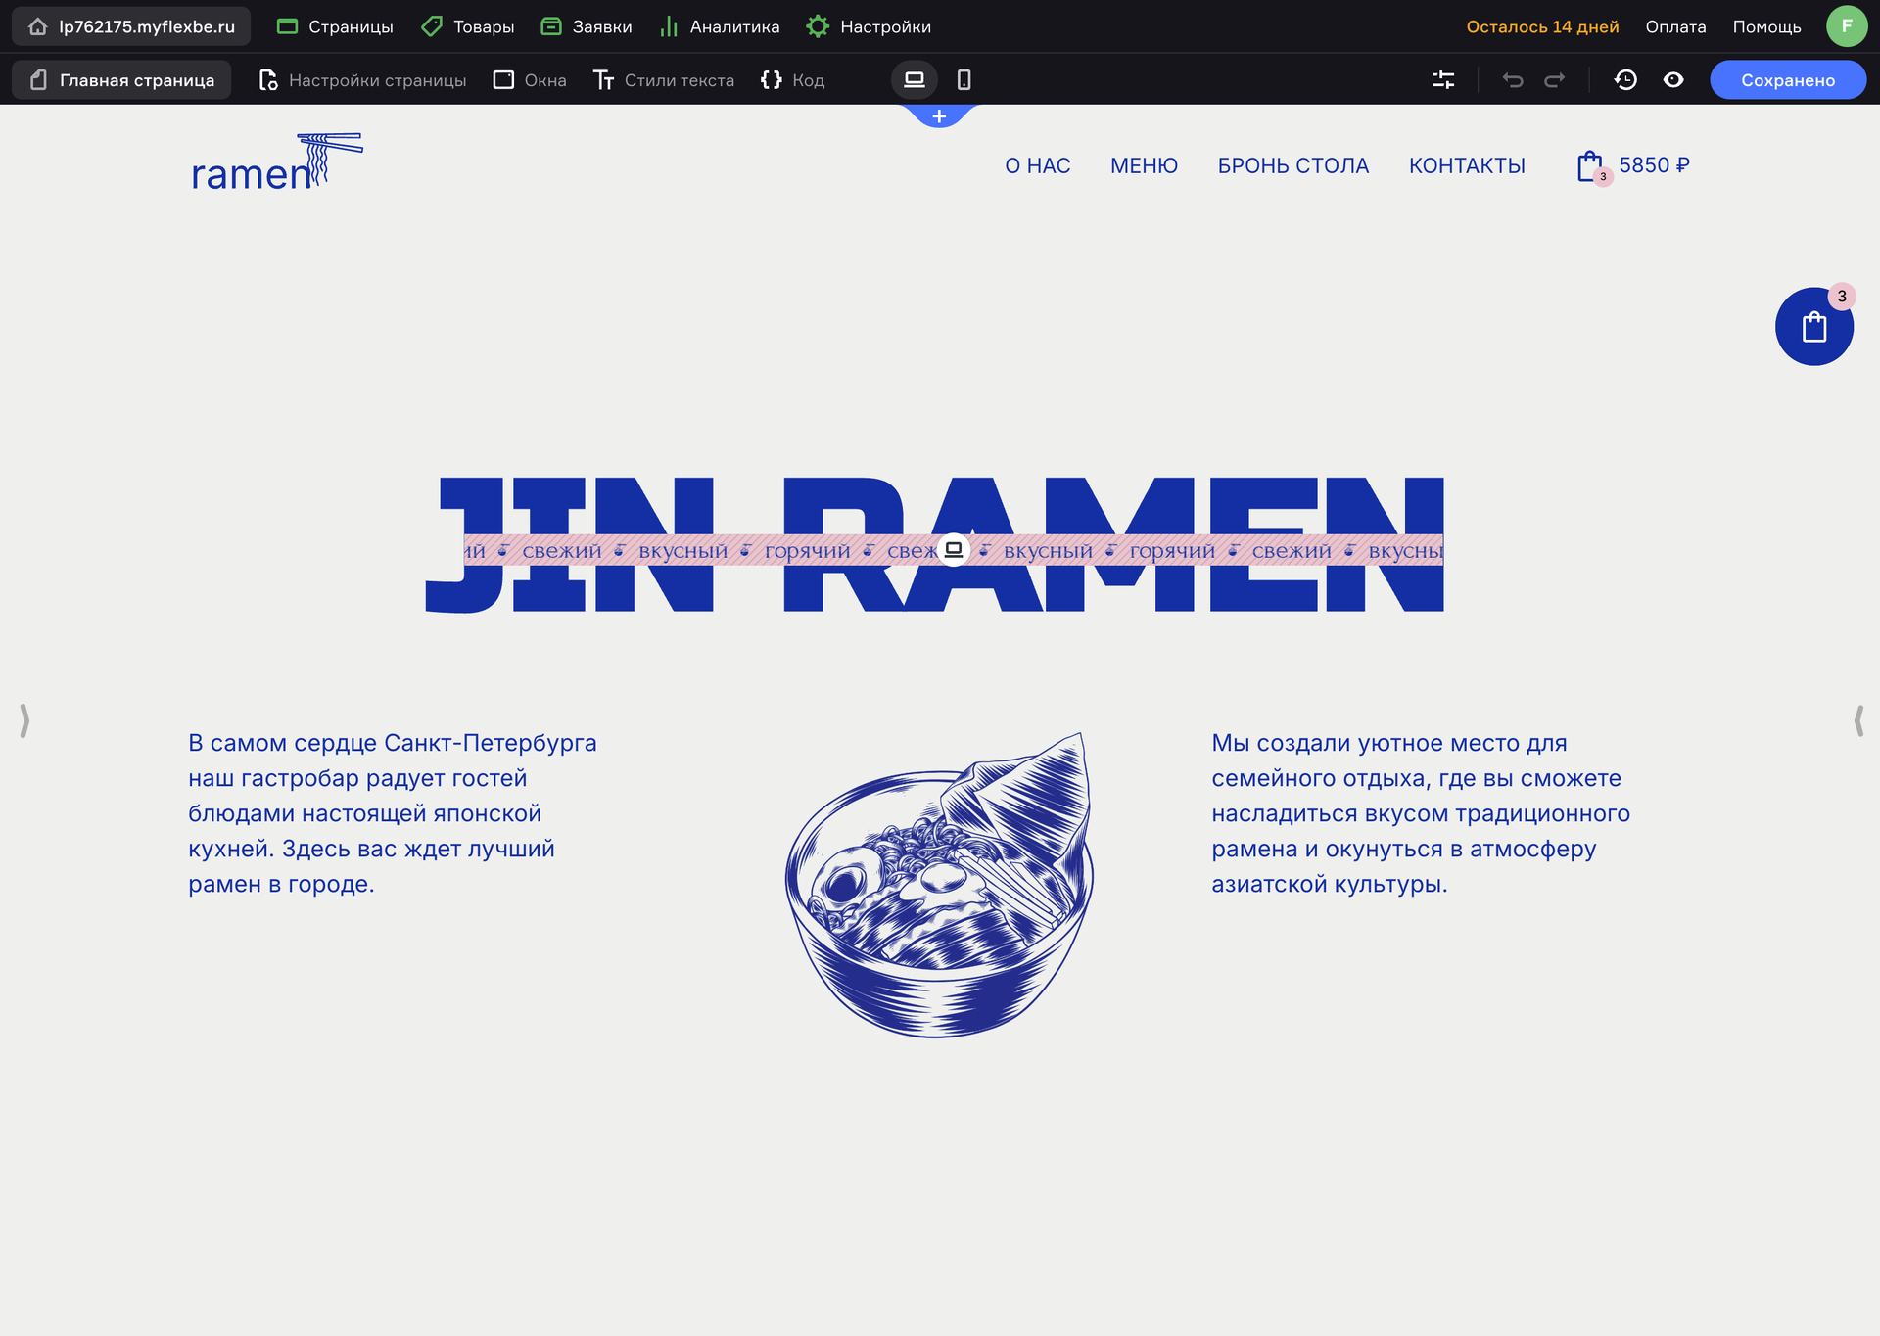
Task: Select the ramen bowl illustration
Action: click(939, 885)
